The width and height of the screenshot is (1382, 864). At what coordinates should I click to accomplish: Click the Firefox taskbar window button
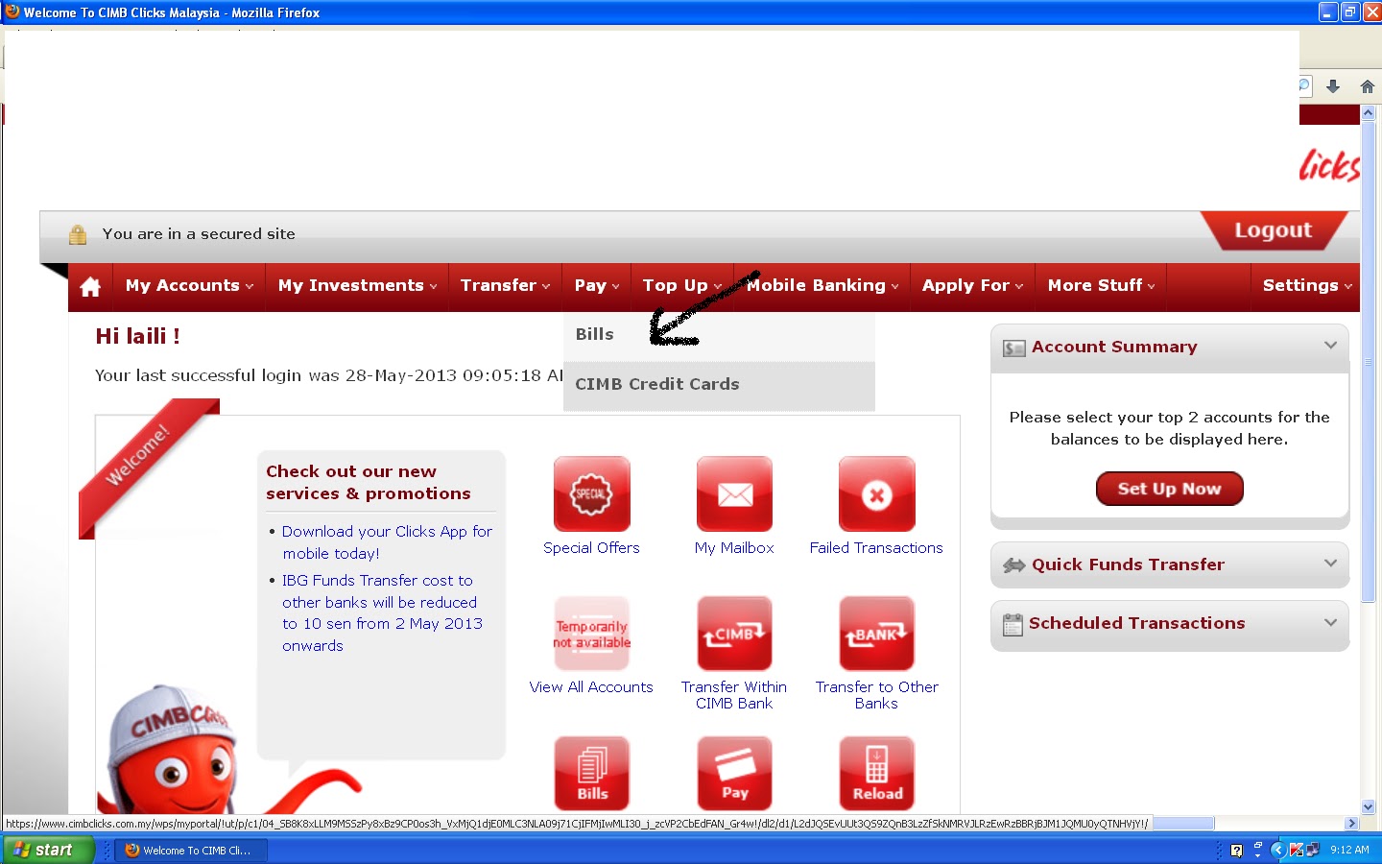click(191, 851)
